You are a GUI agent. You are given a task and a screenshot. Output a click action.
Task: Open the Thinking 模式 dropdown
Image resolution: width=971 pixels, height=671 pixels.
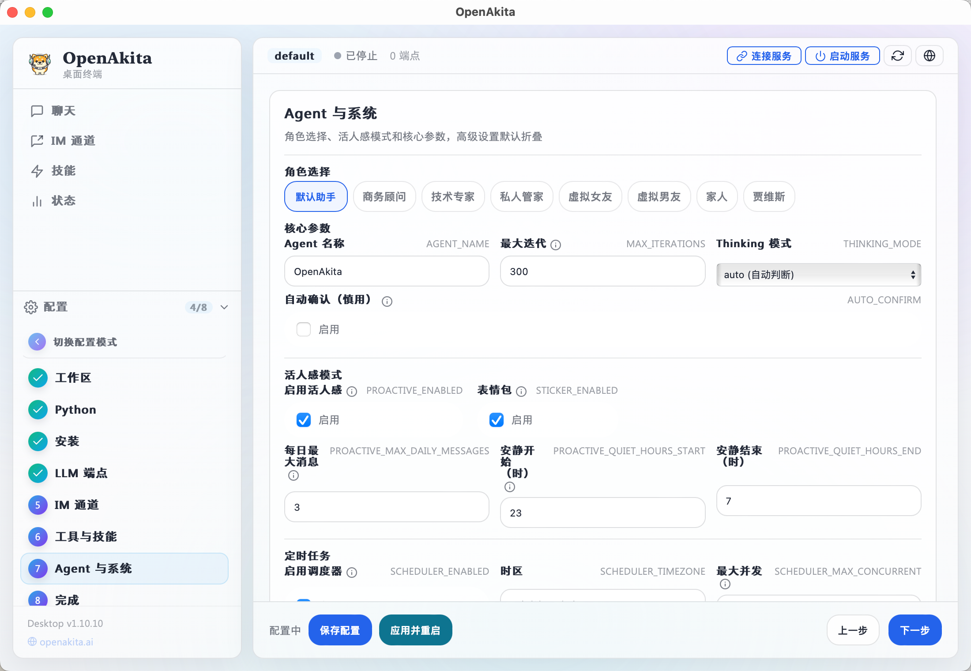(x=818, y=275)
